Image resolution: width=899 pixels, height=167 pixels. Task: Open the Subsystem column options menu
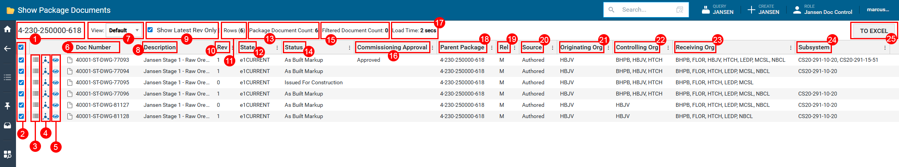tap(885, 48)
